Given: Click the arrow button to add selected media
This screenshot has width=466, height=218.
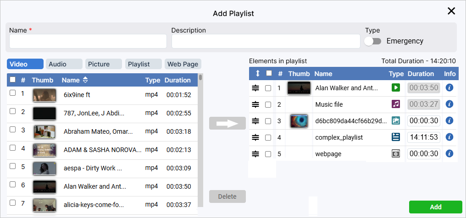Looking at the screenshot, I should point(227,123).
